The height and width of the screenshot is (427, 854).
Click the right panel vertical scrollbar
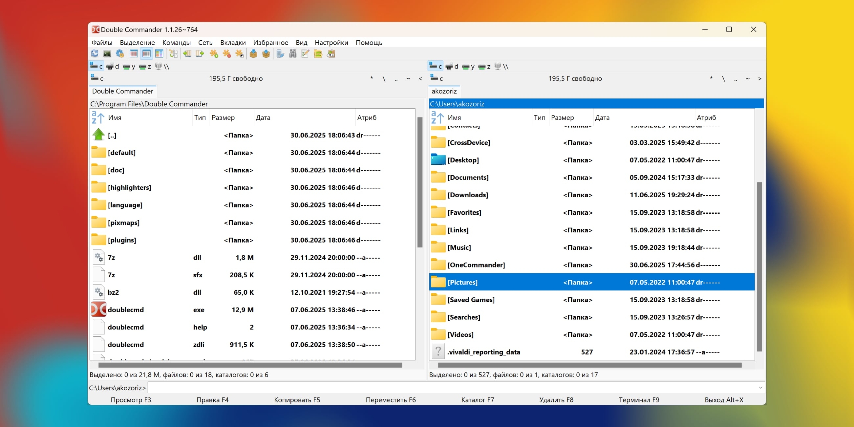tap(759, 267)
